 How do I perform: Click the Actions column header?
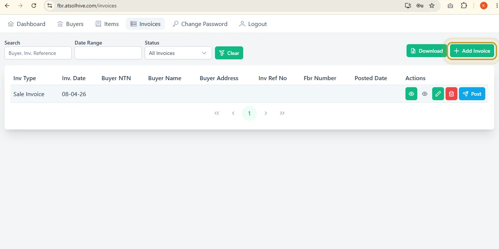[x=415, y=78]
